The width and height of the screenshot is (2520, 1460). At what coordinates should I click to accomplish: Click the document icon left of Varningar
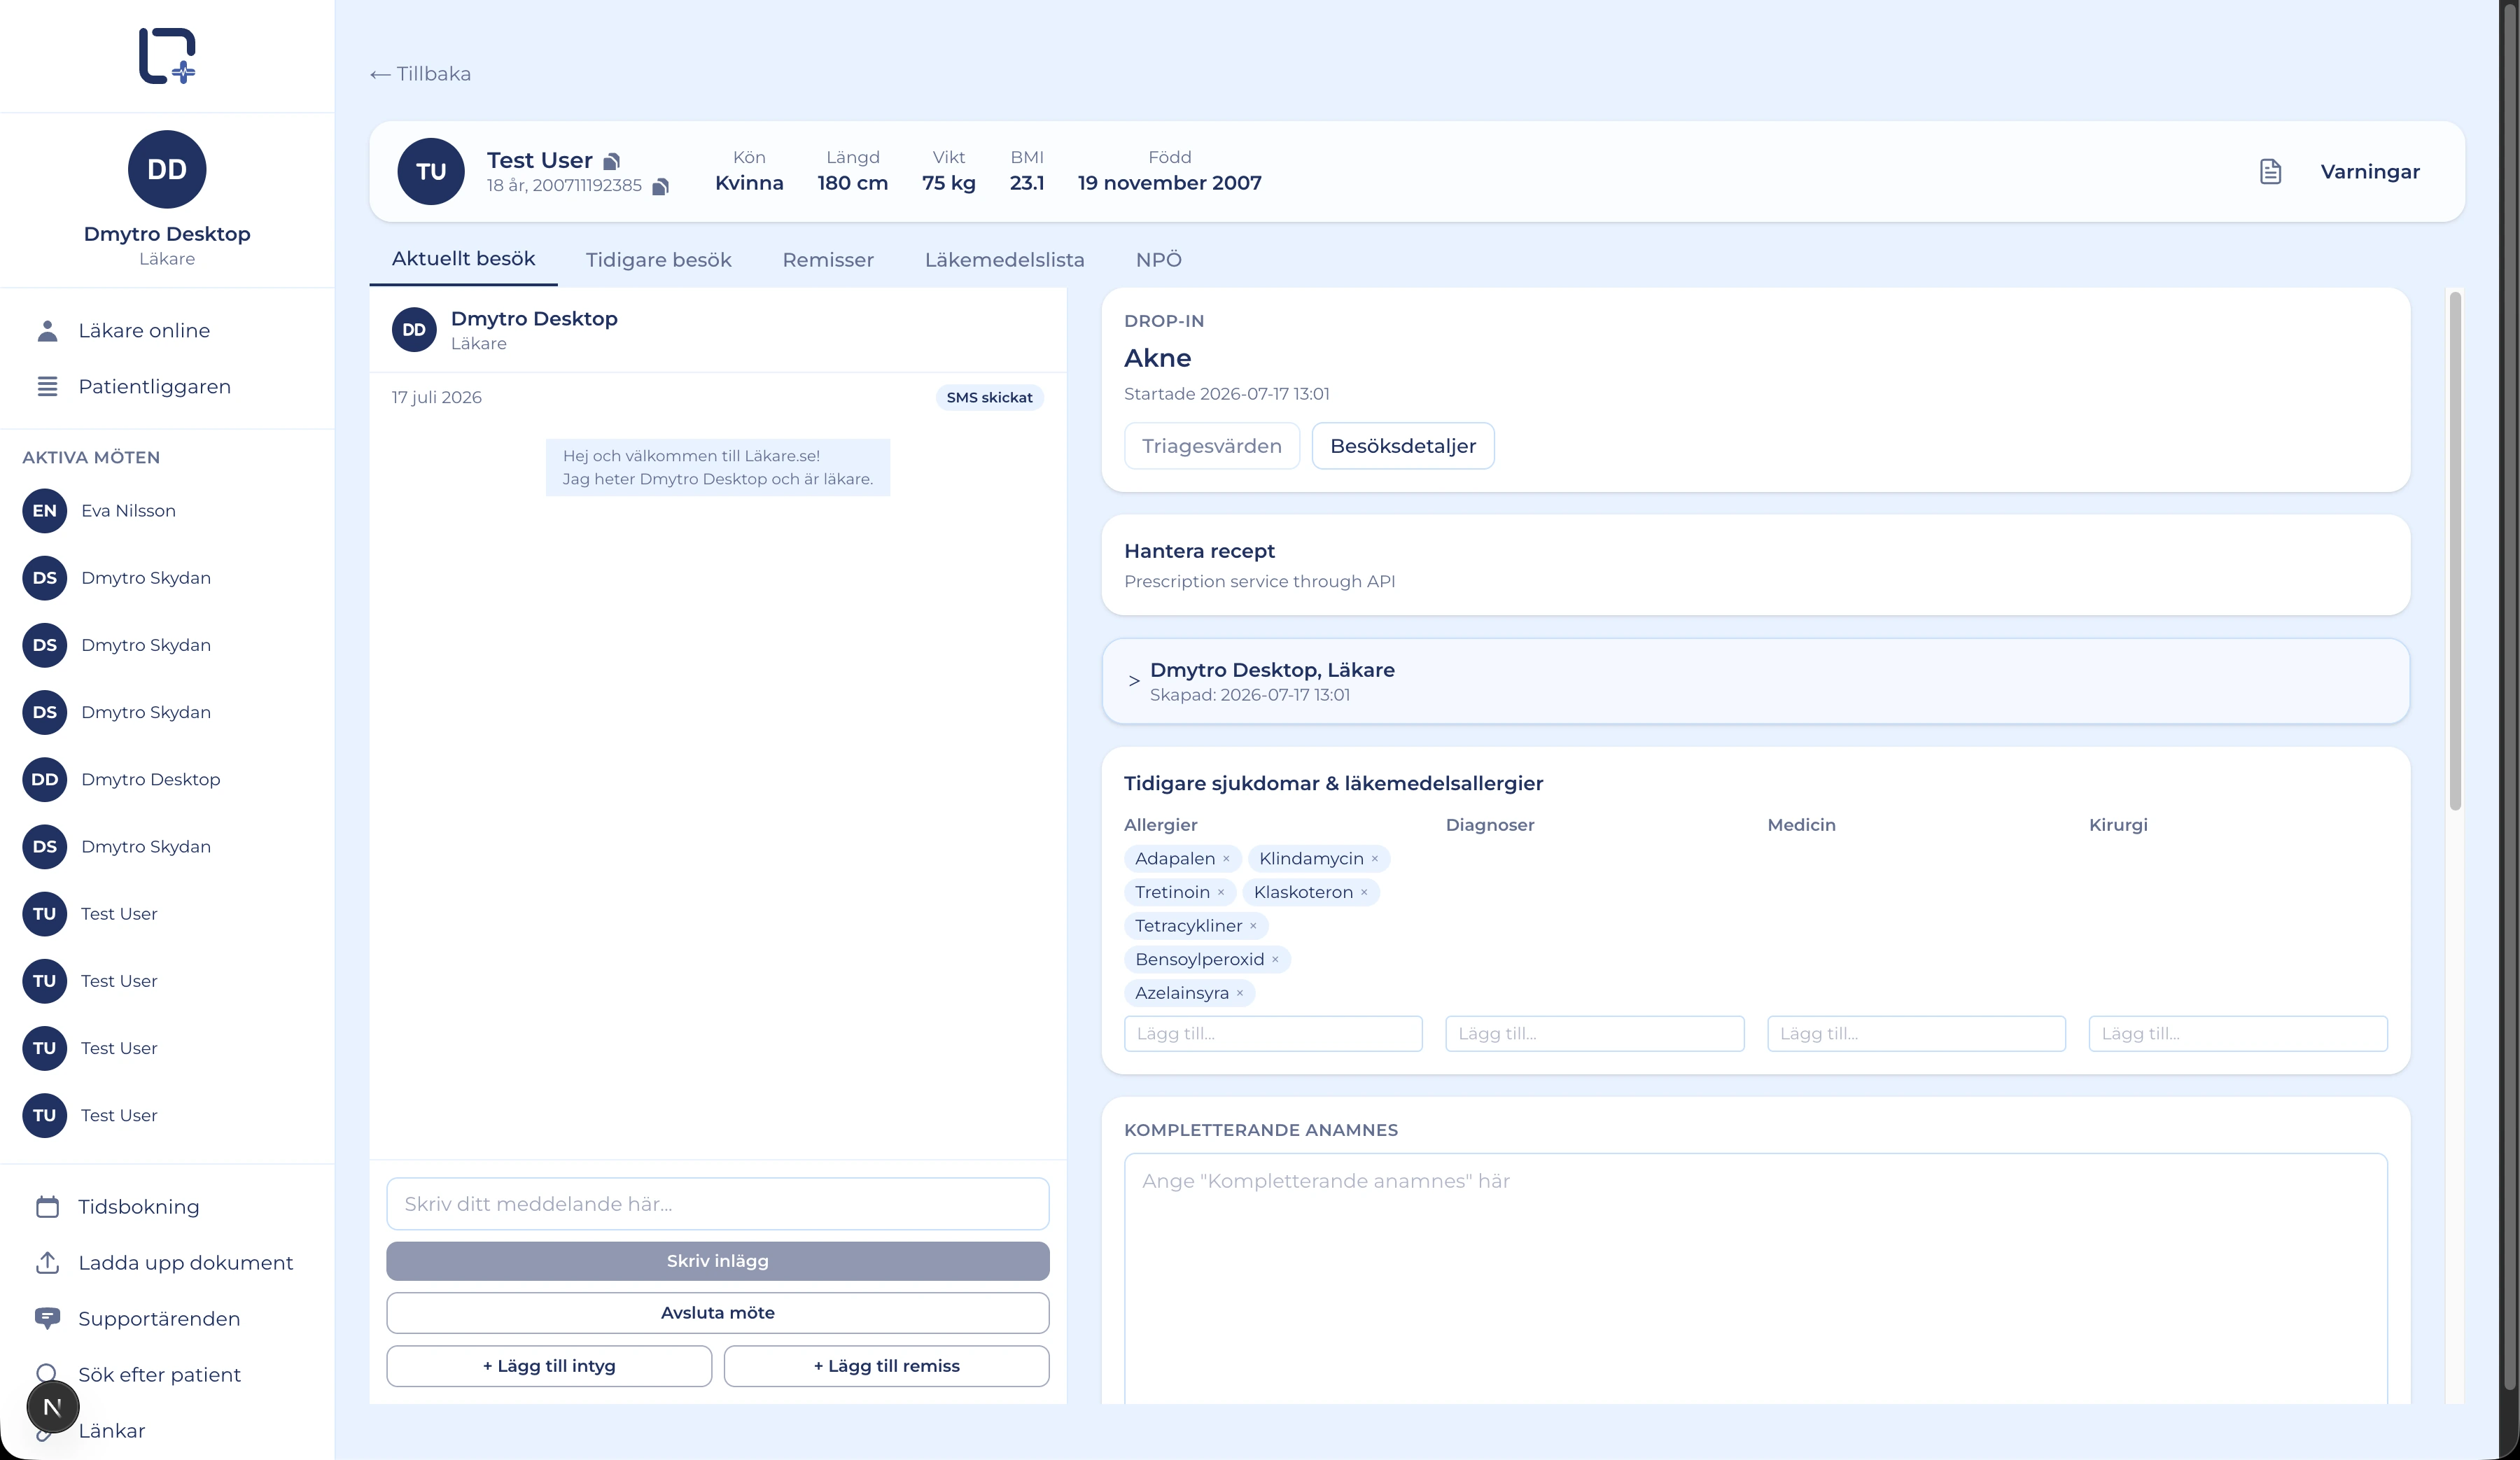[2270, 172]
